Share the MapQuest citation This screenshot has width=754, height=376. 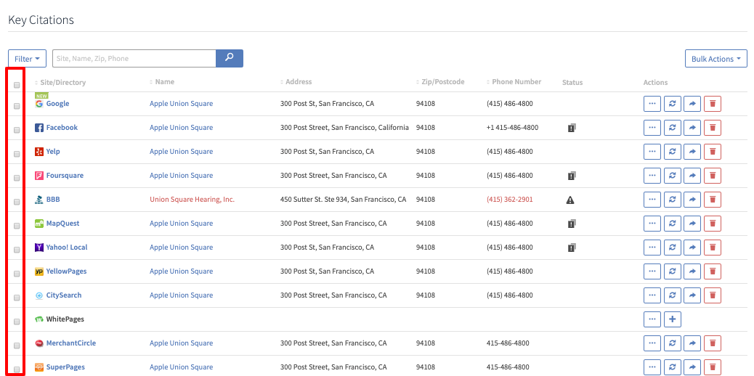(692, 224)
